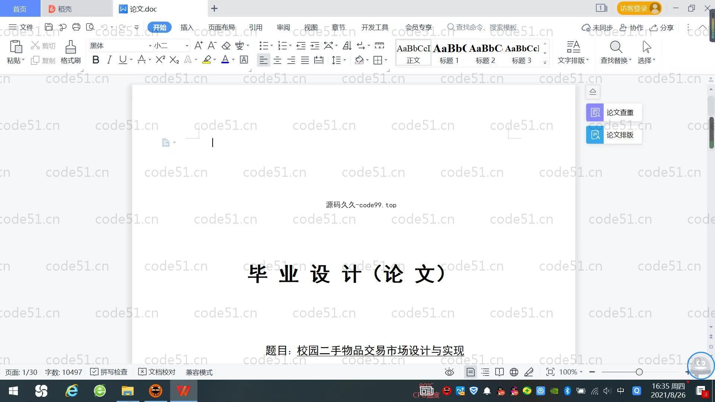Click the Sort icon

[347, 45]
